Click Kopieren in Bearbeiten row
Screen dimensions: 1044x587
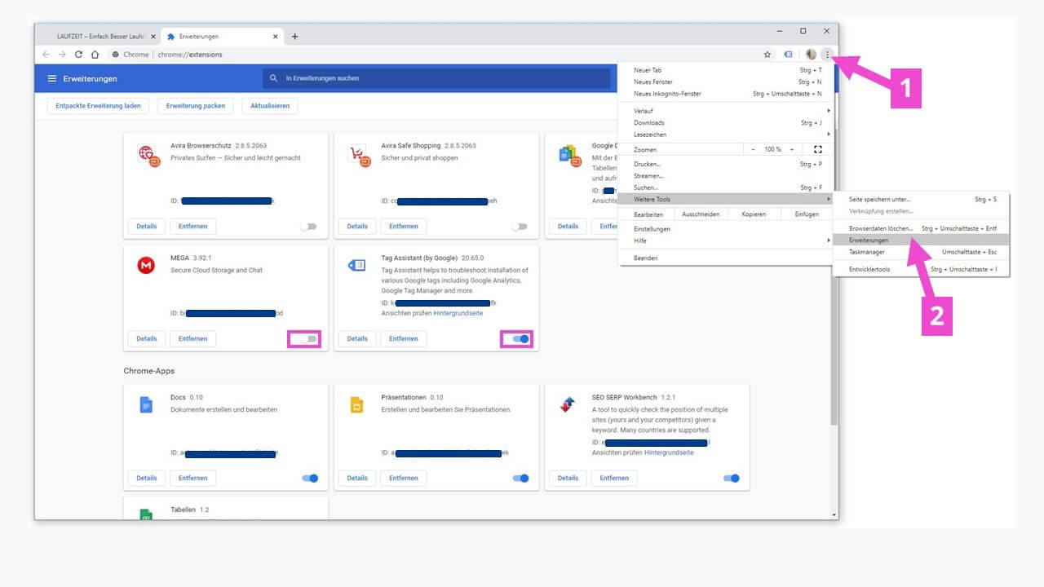754,214
